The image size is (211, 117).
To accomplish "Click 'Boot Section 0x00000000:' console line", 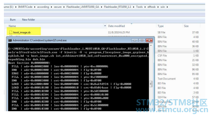I will pyautogui.click(x=29, y=63).
